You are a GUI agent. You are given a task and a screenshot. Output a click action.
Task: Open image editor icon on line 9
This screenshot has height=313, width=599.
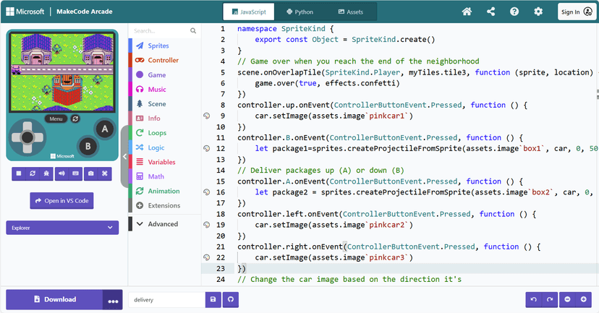[207, 116]
